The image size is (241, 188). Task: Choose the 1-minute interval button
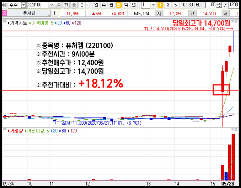[160, 5]
